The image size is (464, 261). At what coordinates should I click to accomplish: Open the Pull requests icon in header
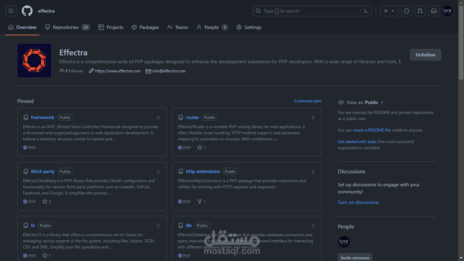coord(420,11)
